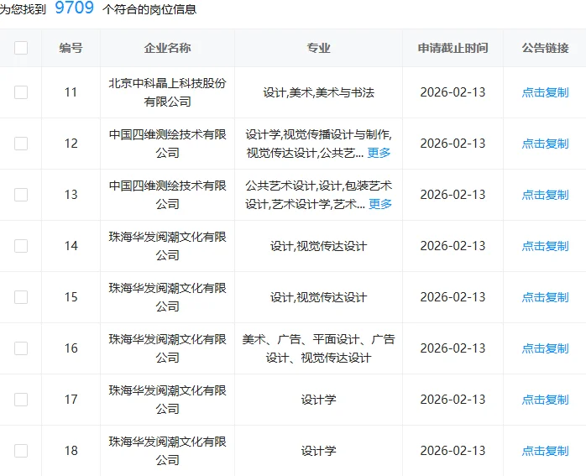586x476 pixels.
Task: Select row 18 checkbox
Action: point(21,451)
